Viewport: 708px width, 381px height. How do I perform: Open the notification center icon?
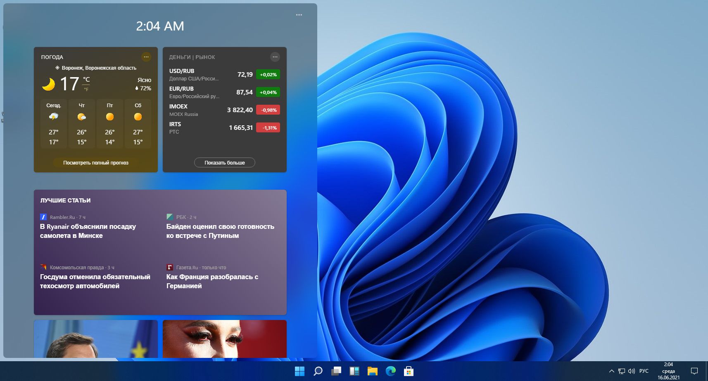pyautogui.click(x=694, y=371)
